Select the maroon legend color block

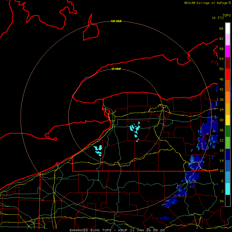(x=228, y=63)
